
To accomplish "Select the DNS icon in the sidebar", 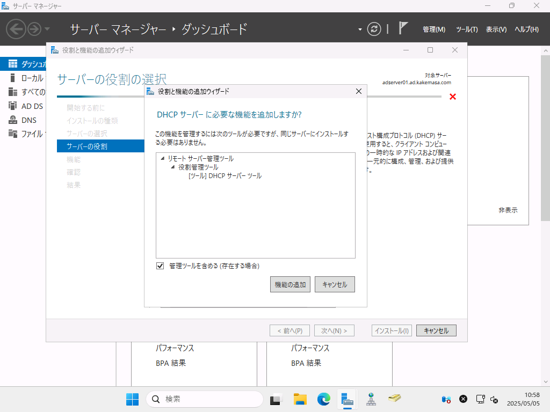I will (x=13, y=120).
